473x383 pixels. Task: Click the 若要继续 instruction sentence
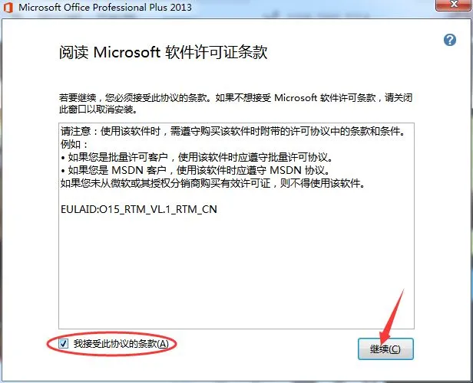click(236, 98)
